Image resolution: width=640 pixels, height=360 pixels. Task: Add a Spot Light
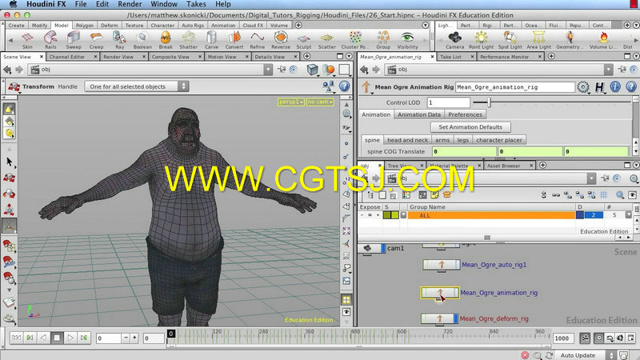pos(510,41)
